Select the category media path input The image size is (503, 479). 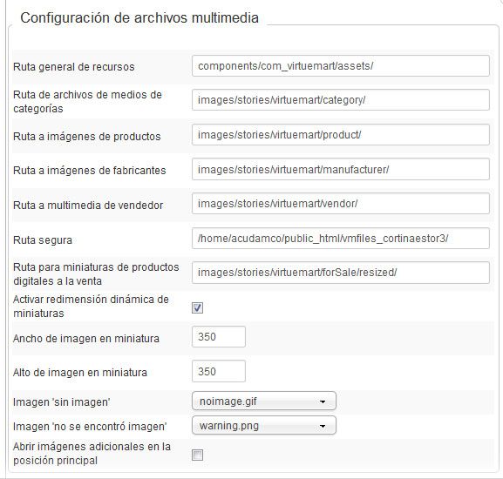pyautogui.click(x=341, y=100)
